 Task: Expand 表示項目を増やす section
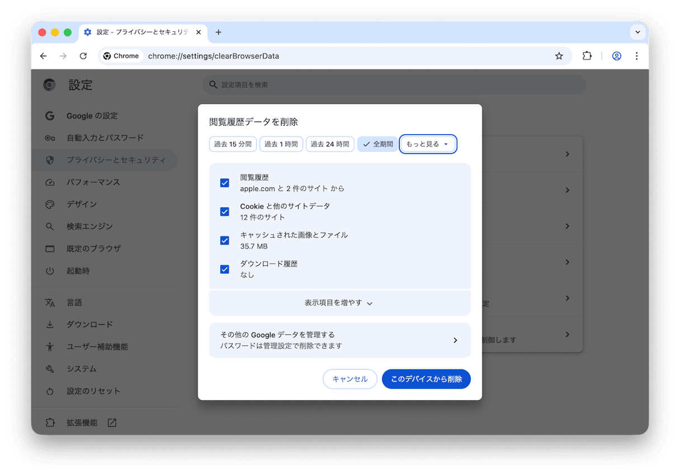[339, 303]
